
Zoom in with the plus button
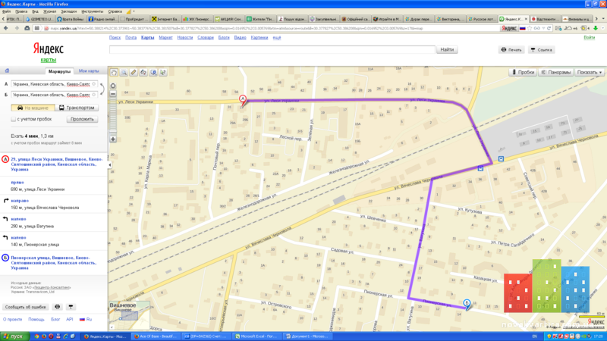tap(113, 139)
